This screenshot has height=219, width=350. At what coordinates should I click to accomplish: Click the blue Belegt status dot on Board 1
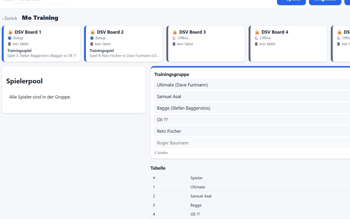click(x=10, y=38)
